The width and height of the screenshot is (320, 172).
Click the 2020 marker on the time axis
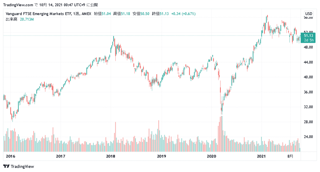[212, 156]
